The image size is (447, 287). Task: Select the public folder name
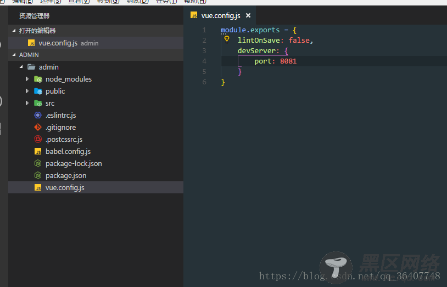[55, 91]
